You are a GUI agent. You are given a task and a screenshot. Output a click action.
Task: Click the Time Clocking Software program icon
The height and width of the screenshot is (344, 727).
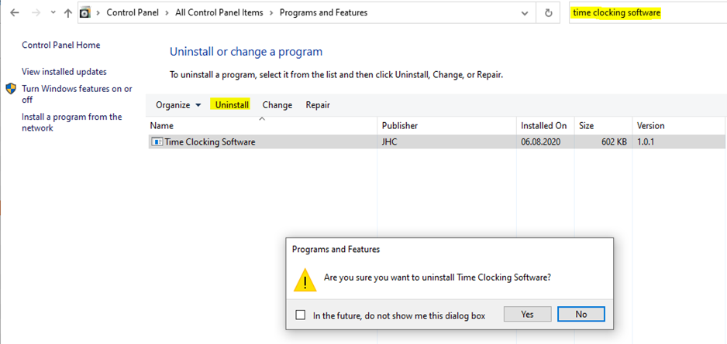pos(157,142)
